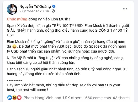Open the post timestamp 9 October at 23:34
Screen dimensions: 138x102
tap(34, 11)
